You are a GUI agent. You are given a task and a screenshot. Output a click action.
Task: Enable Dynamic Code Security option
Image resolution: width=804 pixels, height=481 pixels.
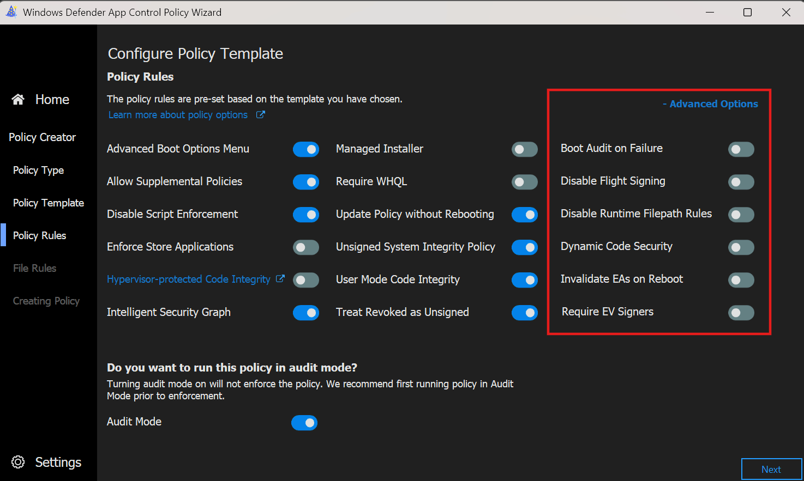[741, 247]
